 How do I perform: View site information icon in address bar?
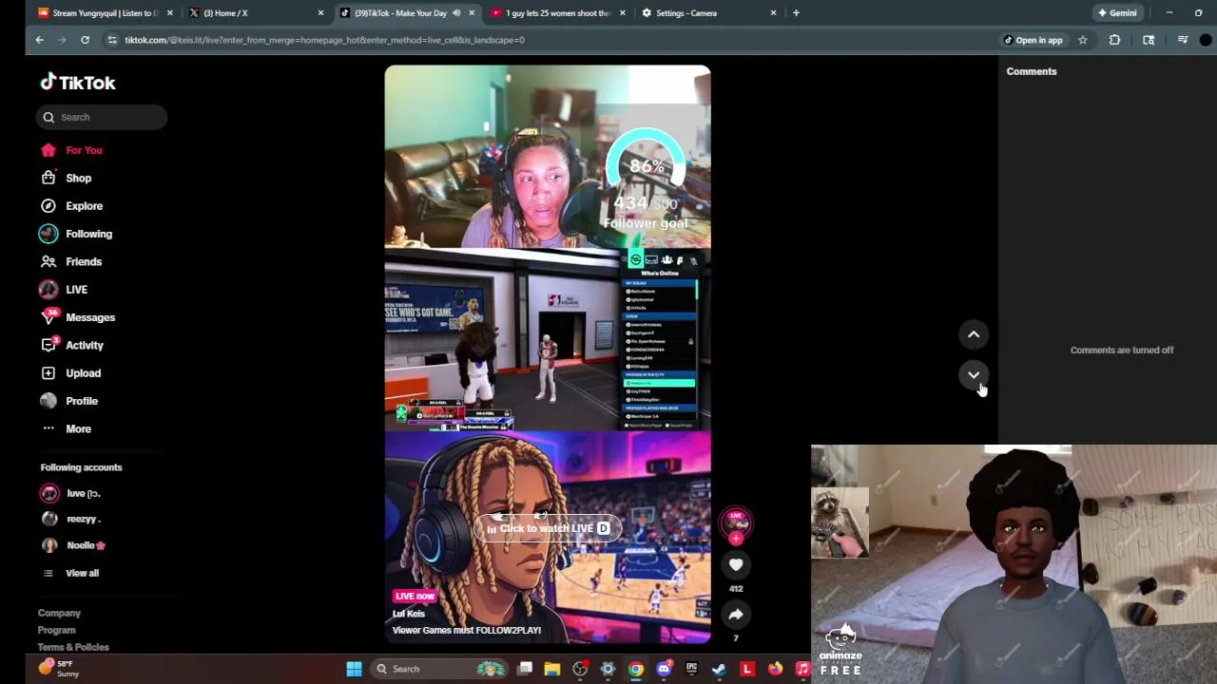(113, 40)
